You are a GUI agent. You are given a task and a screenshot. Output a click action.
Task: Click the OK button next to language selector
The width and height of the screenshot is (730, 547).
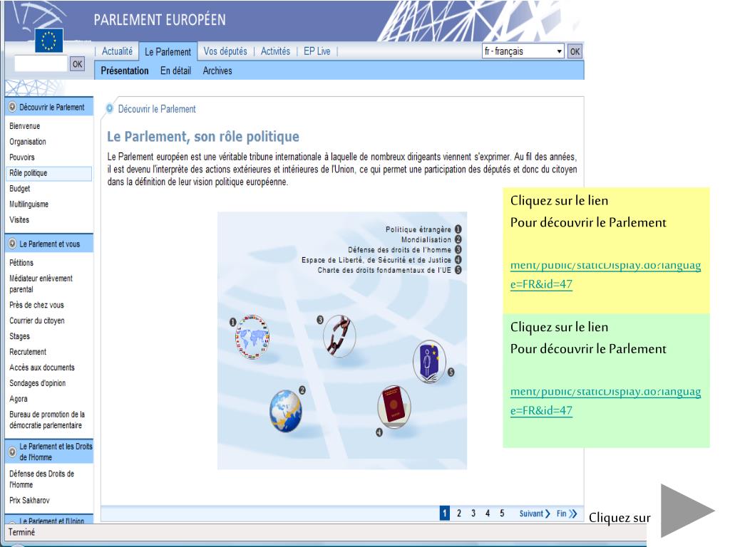pos(575,51)
